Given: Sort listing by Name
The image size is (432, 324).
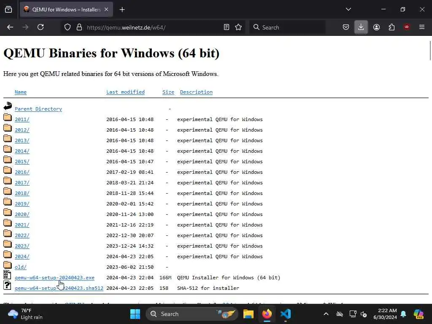Looking at the screenshot, I should [x=21, y=92].
